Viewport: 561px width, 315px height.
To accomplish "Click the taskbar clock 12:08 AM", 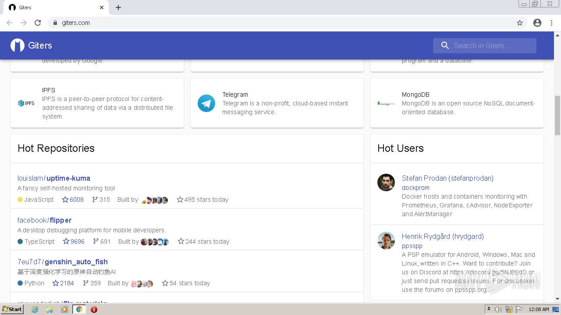I will [x=539, y=309].
